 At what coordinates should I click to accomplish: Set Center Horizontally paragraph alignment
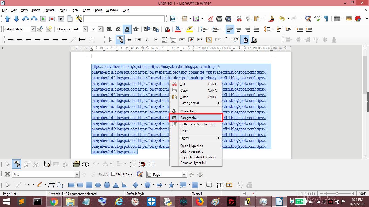tap(239, 29)
